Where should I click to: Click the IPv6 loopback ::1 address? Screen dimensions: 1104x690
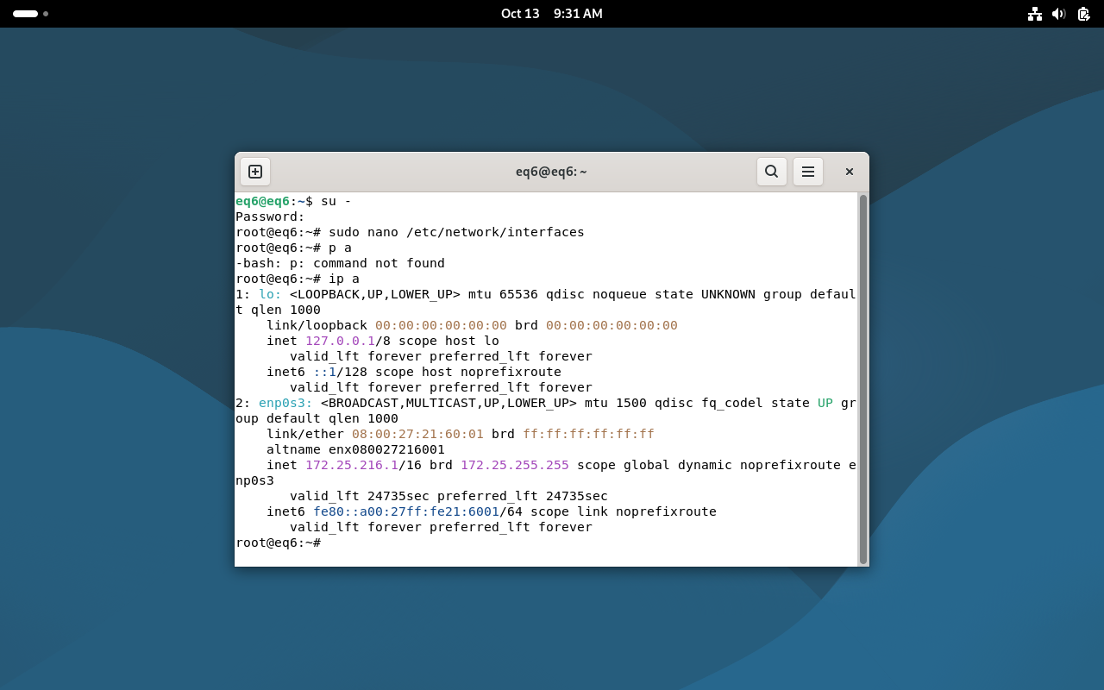click(x=324, y=372)
